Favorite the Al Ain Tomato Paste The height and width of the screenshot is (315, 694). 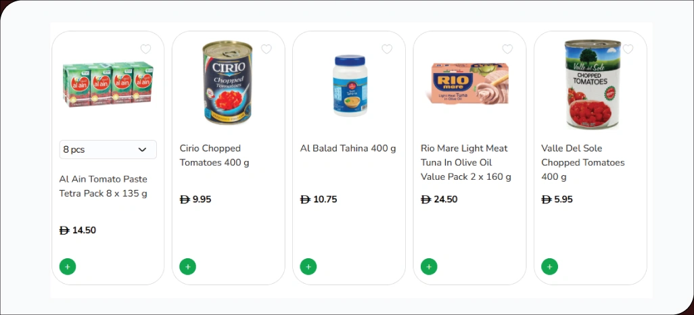[145, 49]
